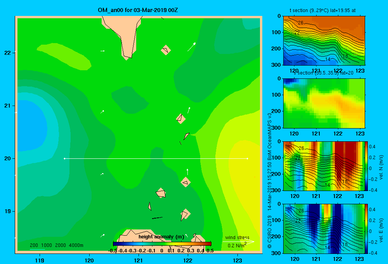388x264 pixels.
Task: Click the left endpoint of the white section line
Action: coord(64,158)
